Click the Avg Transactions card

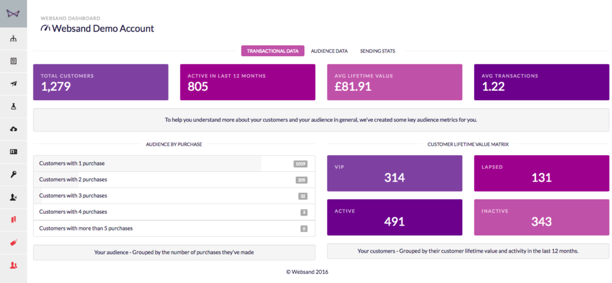[541, 82]
